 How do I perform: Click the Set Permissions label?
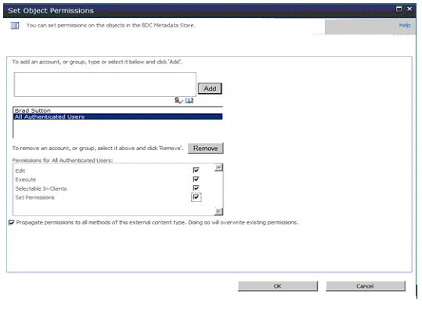point(34,198)
